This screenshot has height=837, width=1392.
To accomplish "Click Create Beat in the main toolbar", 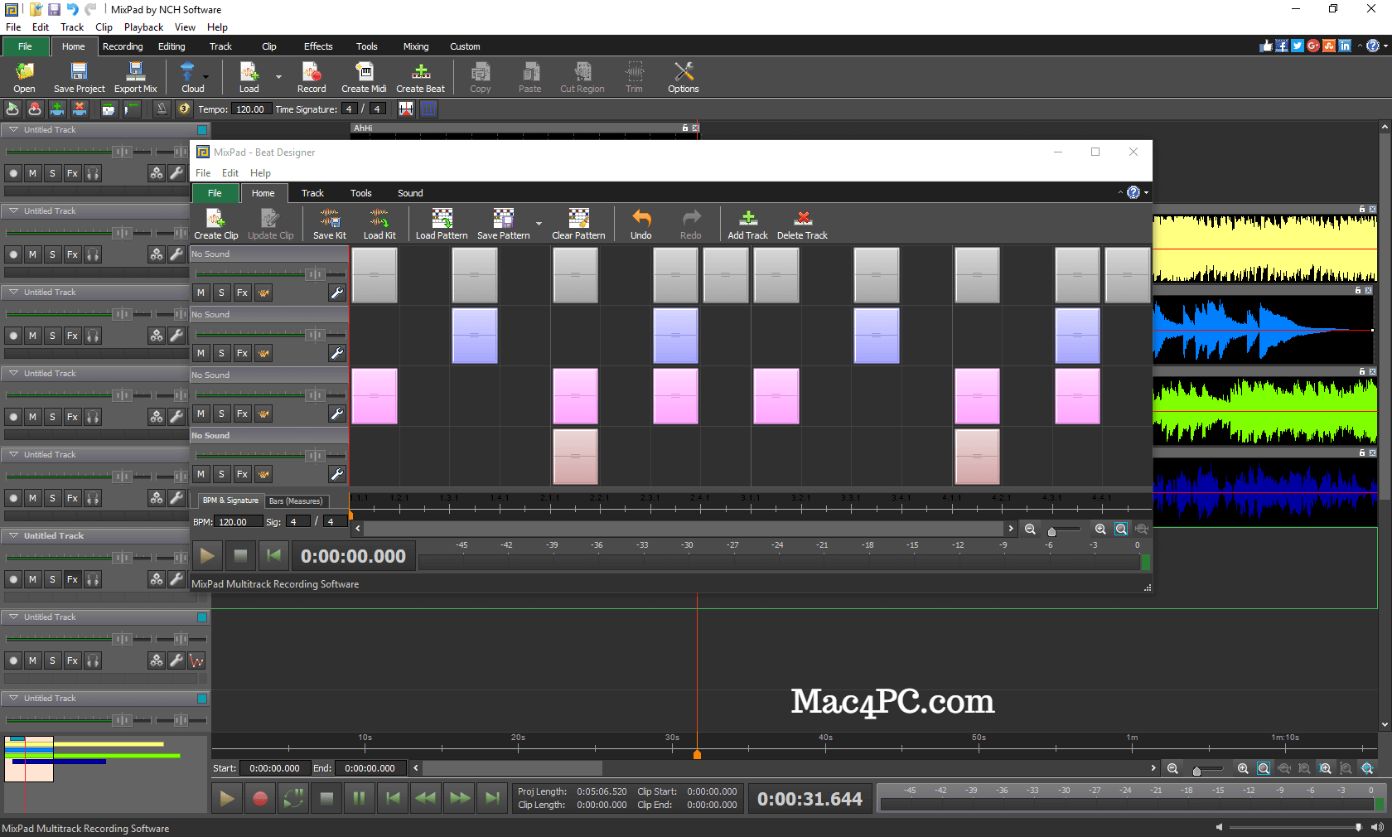I will click(x=421, y=78).
